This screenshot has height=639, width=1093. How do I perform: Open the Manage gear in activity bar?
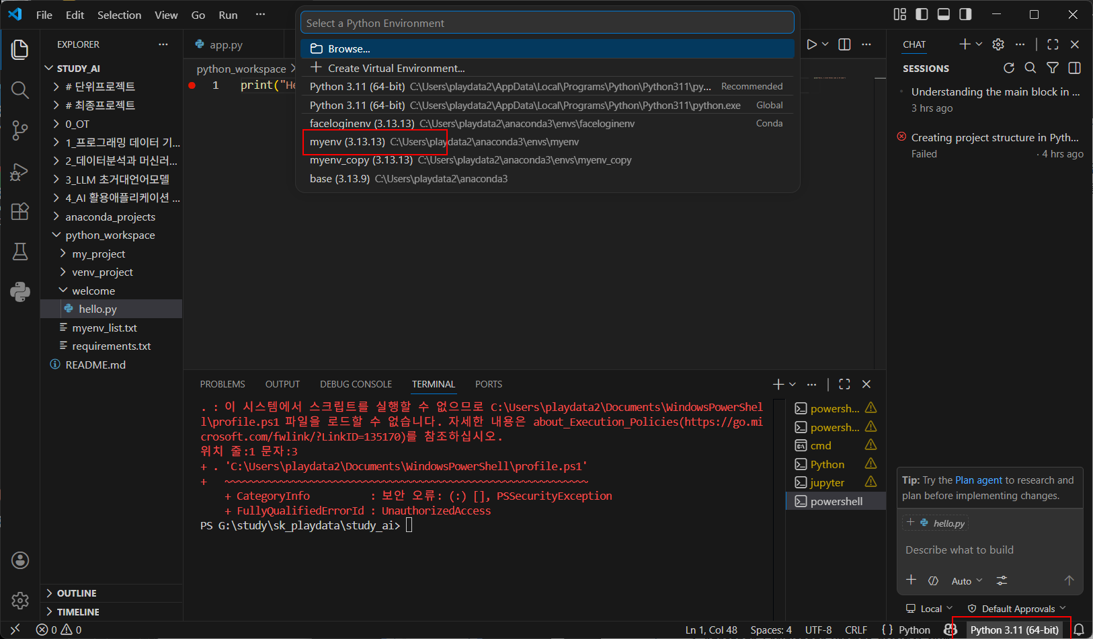pos(20,601)
